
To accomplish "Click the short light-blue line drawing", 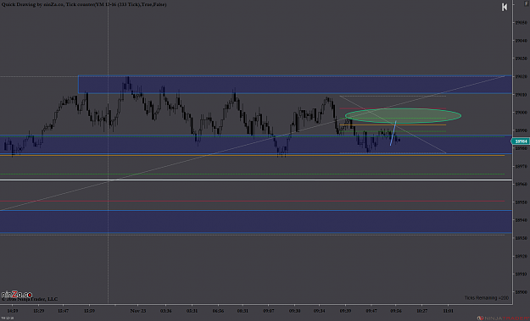I will 393,133.
